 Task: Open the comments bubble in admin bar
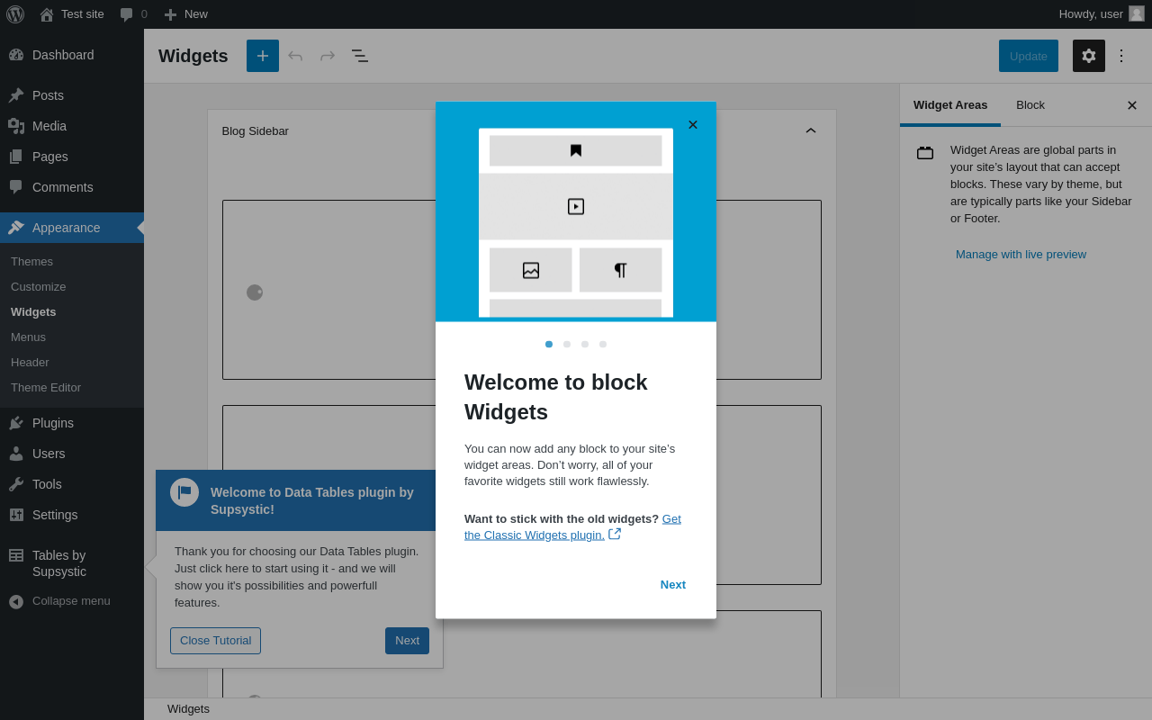coord(133,14)
